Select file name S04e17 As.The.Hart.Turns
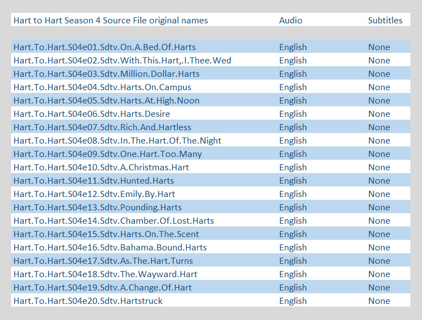The image size is (422, 320). pos(103,261)
